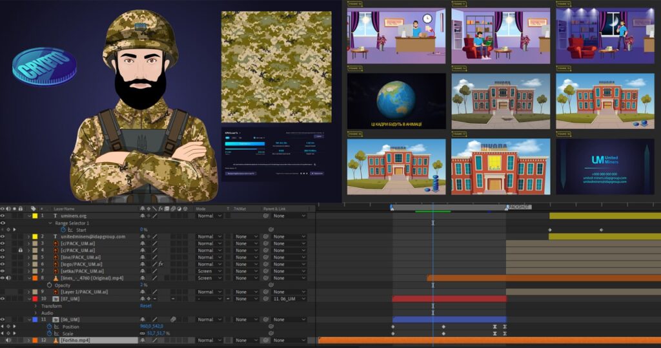
Task: Click the red label color of layer 10
Action: point(35,299)
